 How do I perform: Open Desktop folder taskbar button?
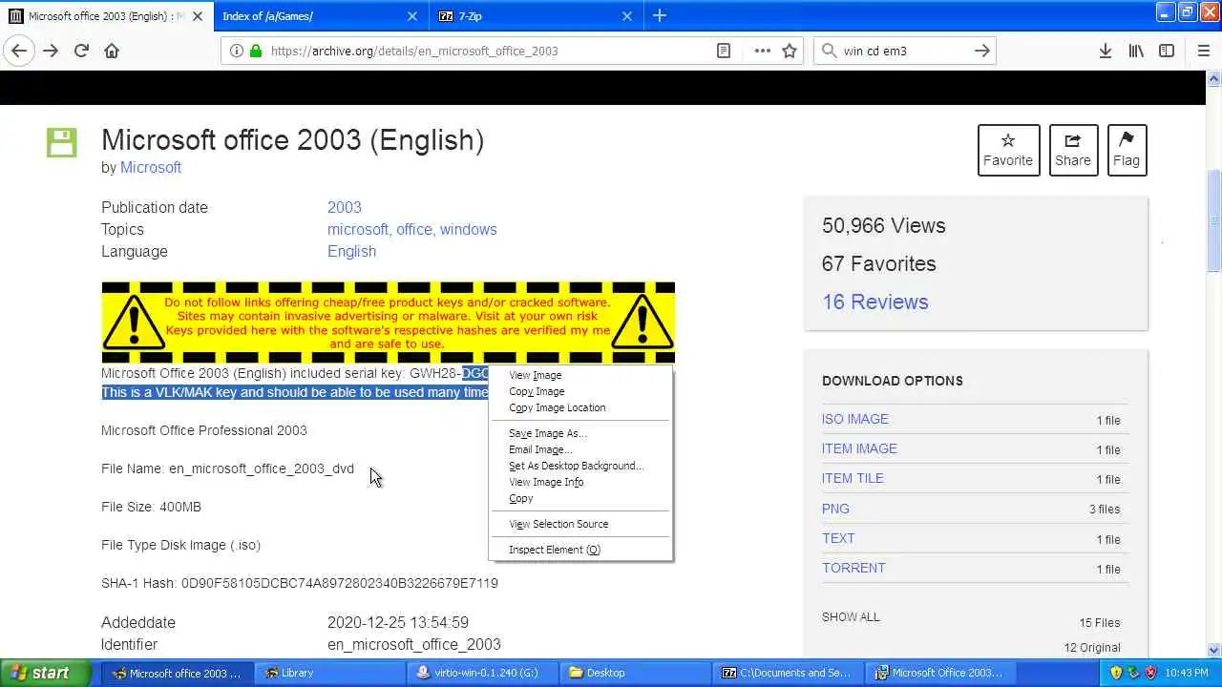pyautogui.click(x=635, y=673)
